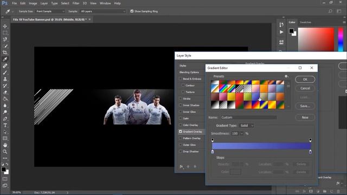Select Blending Options in Layer Style
Viewport: 347px width, 195px height.
point(189,72)
